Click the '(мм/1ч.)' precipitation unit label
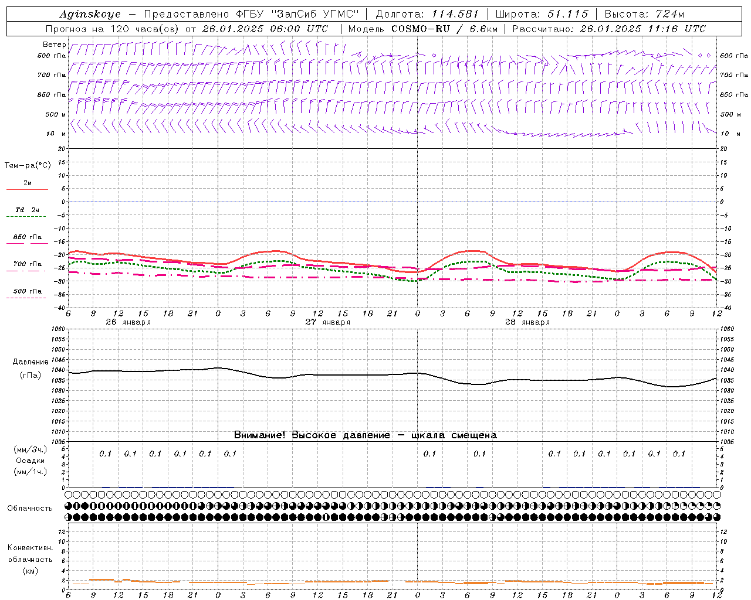Screen dimensions: 751x600 [x=31, y=472]
